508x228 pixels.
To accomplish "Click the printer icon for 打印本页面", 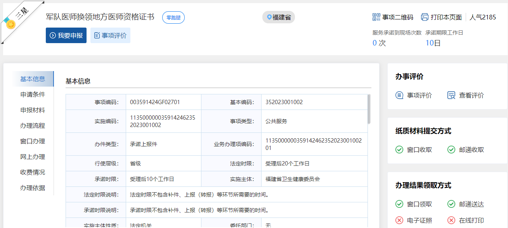I will [x=425, y=17].
